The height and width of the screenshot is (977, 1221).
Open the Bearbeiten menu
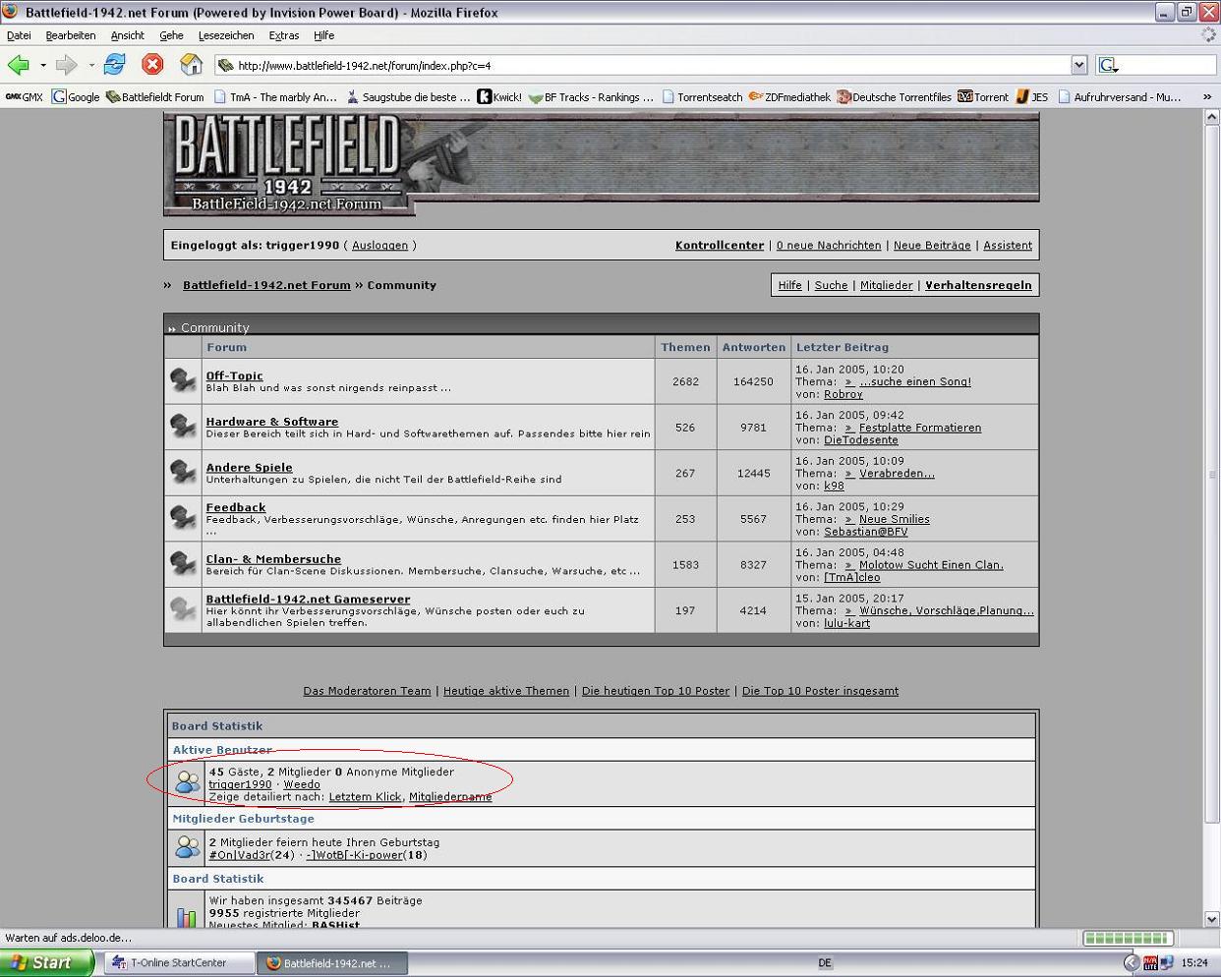tap(71, 35)
